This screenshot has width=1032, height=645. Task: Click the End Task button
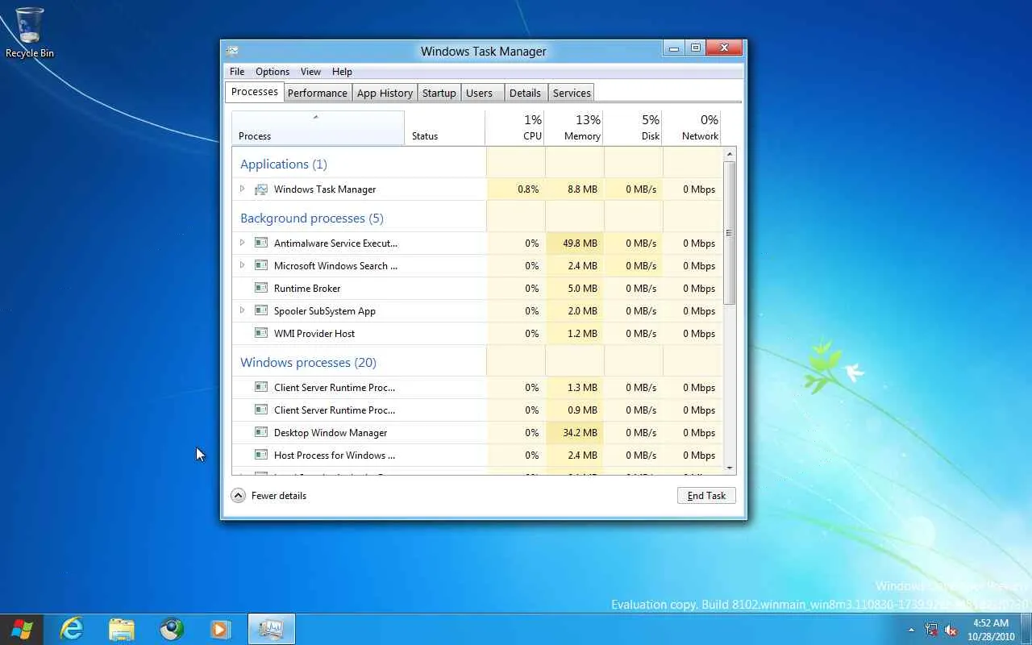coord(706,496)
